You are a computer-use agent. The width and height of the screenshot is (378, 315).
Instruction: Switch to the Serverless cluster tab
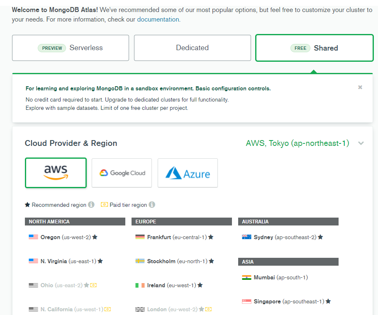71,48
